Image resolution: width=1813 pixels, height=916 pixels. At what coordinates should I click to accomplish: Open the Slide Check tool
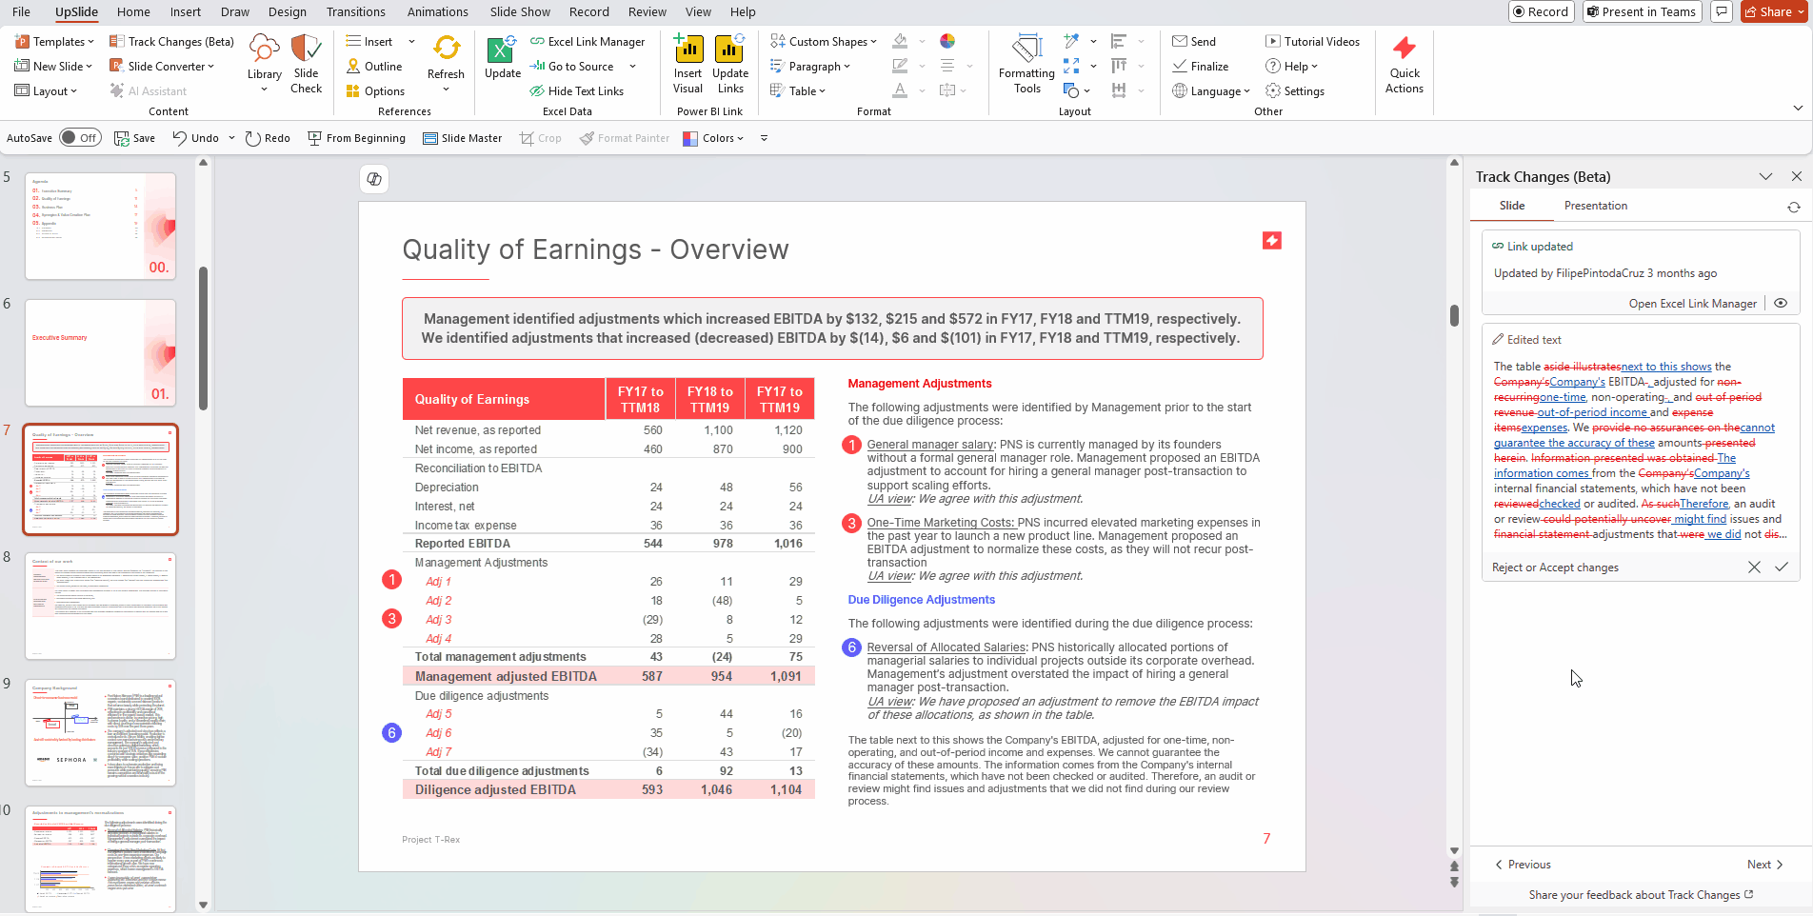click(x=306, y=64)
